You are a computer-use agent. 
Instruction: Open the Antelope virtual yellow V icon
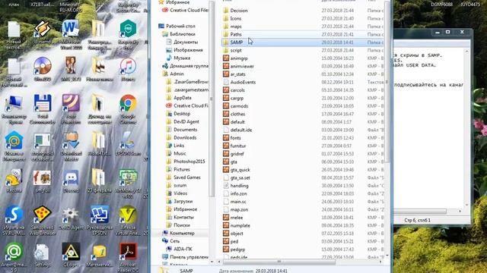coord(128,221)
